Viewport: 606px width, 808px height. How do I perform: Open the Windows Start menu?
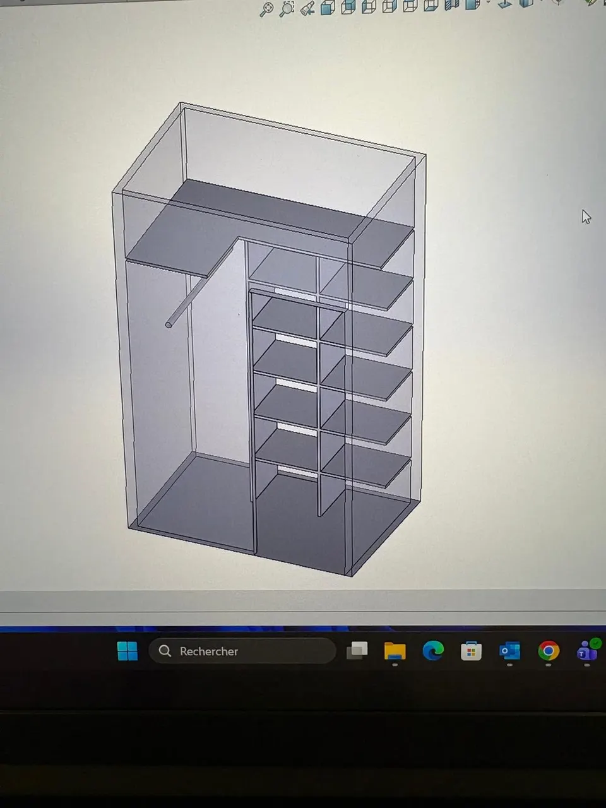pyautogui.click(x=128, y=651)
